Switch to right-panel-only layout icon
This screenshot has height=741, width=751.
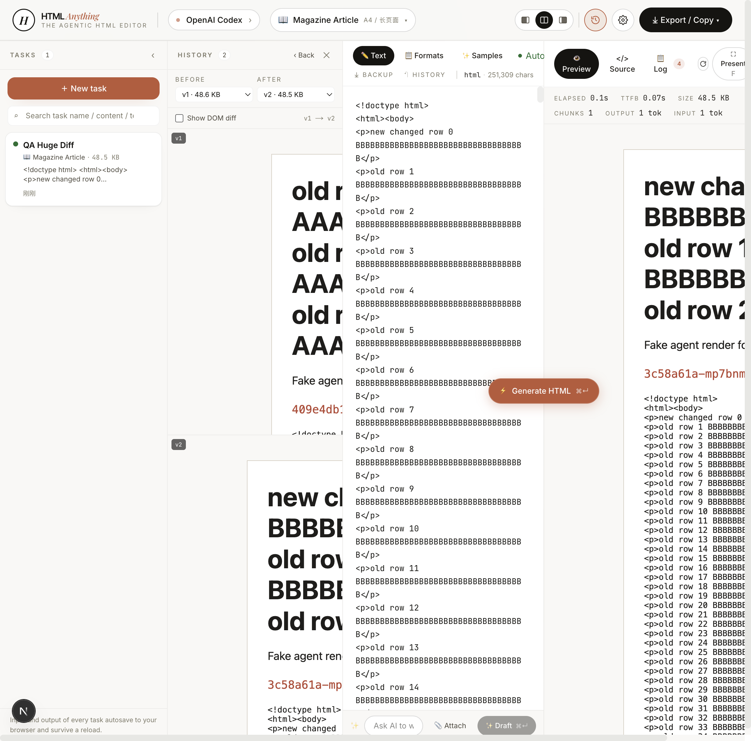click(563, 20)
